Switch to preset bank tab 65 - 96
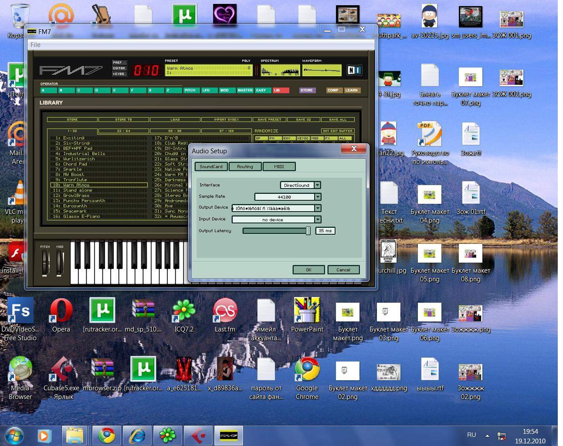The image size is (563, 446). [175, 131]
